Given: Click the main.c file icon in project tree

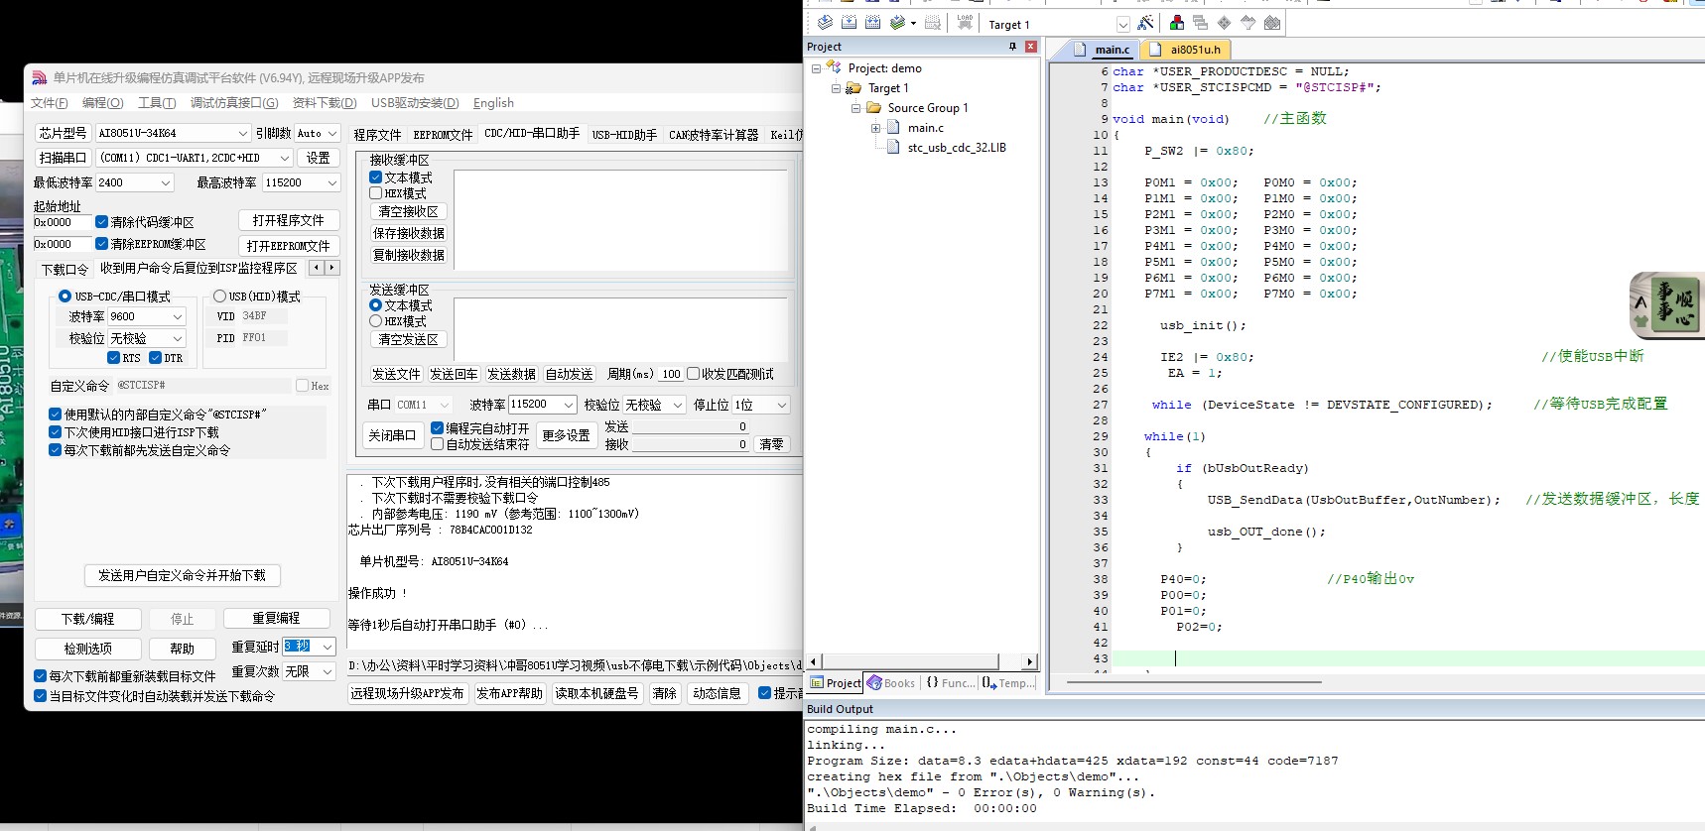Looking at the screenshot, I should [x=893, y=127].
